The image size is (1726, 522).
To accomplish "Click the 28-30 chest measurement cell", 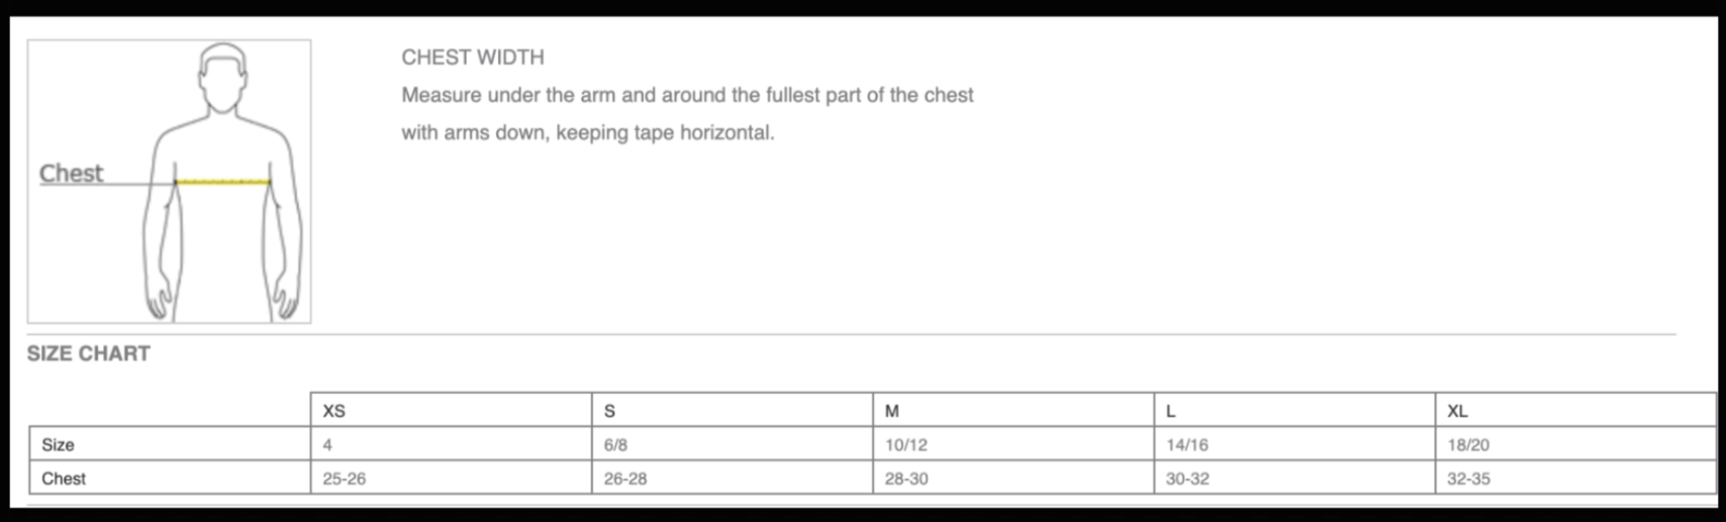I will point(907,478).
